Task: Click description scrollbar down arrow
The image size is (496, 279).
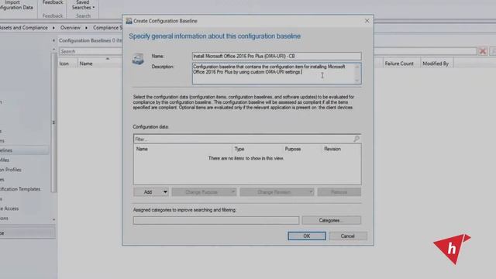Action: 357,81
